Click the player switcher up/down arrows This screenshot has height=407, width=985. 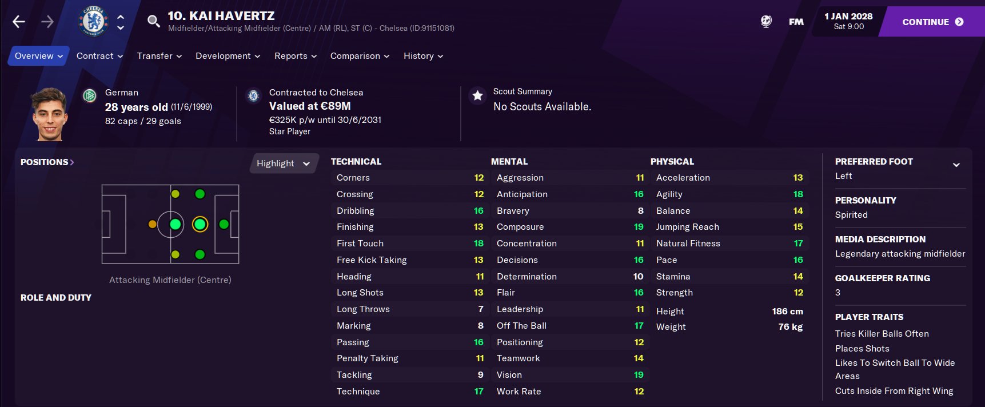coord(121,22)
